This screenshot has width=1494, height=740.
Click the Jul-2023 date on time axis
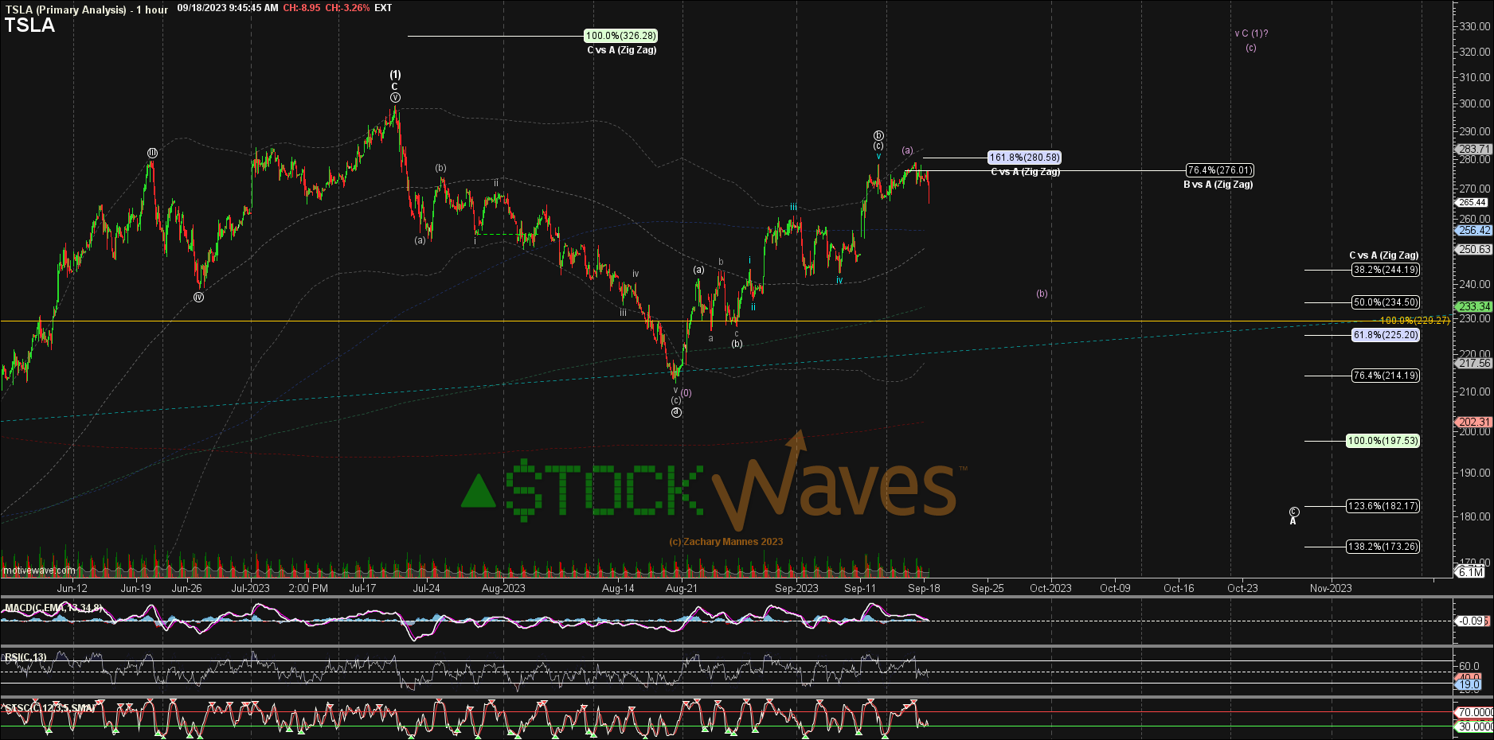coord(250,589)
